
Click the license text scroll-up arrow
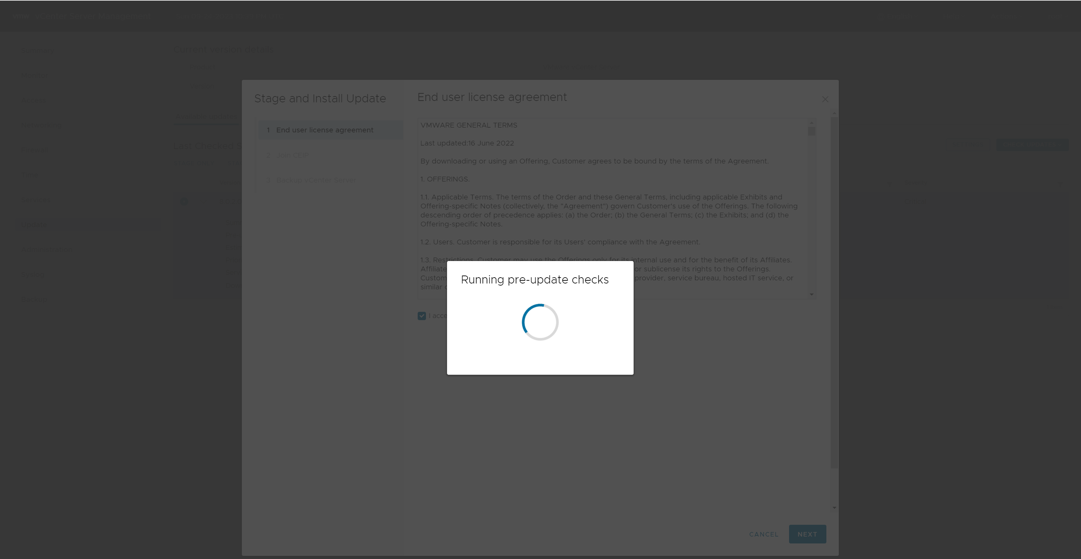811,123
